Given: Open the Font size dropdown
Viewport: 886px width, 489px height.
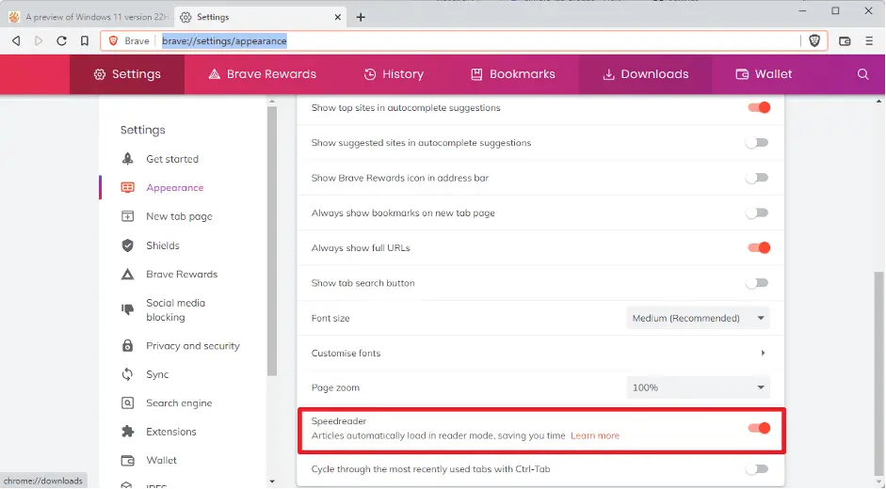Looking at the screenshot, I should (698, 318).
